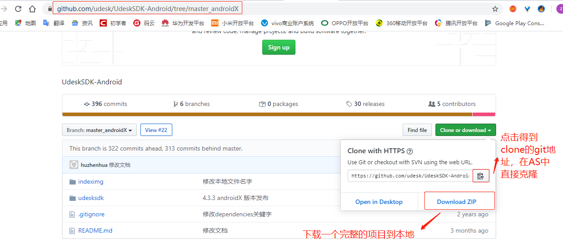Click the browser home icon
Screen dimensions: 563x245
[x=32, y=9]
